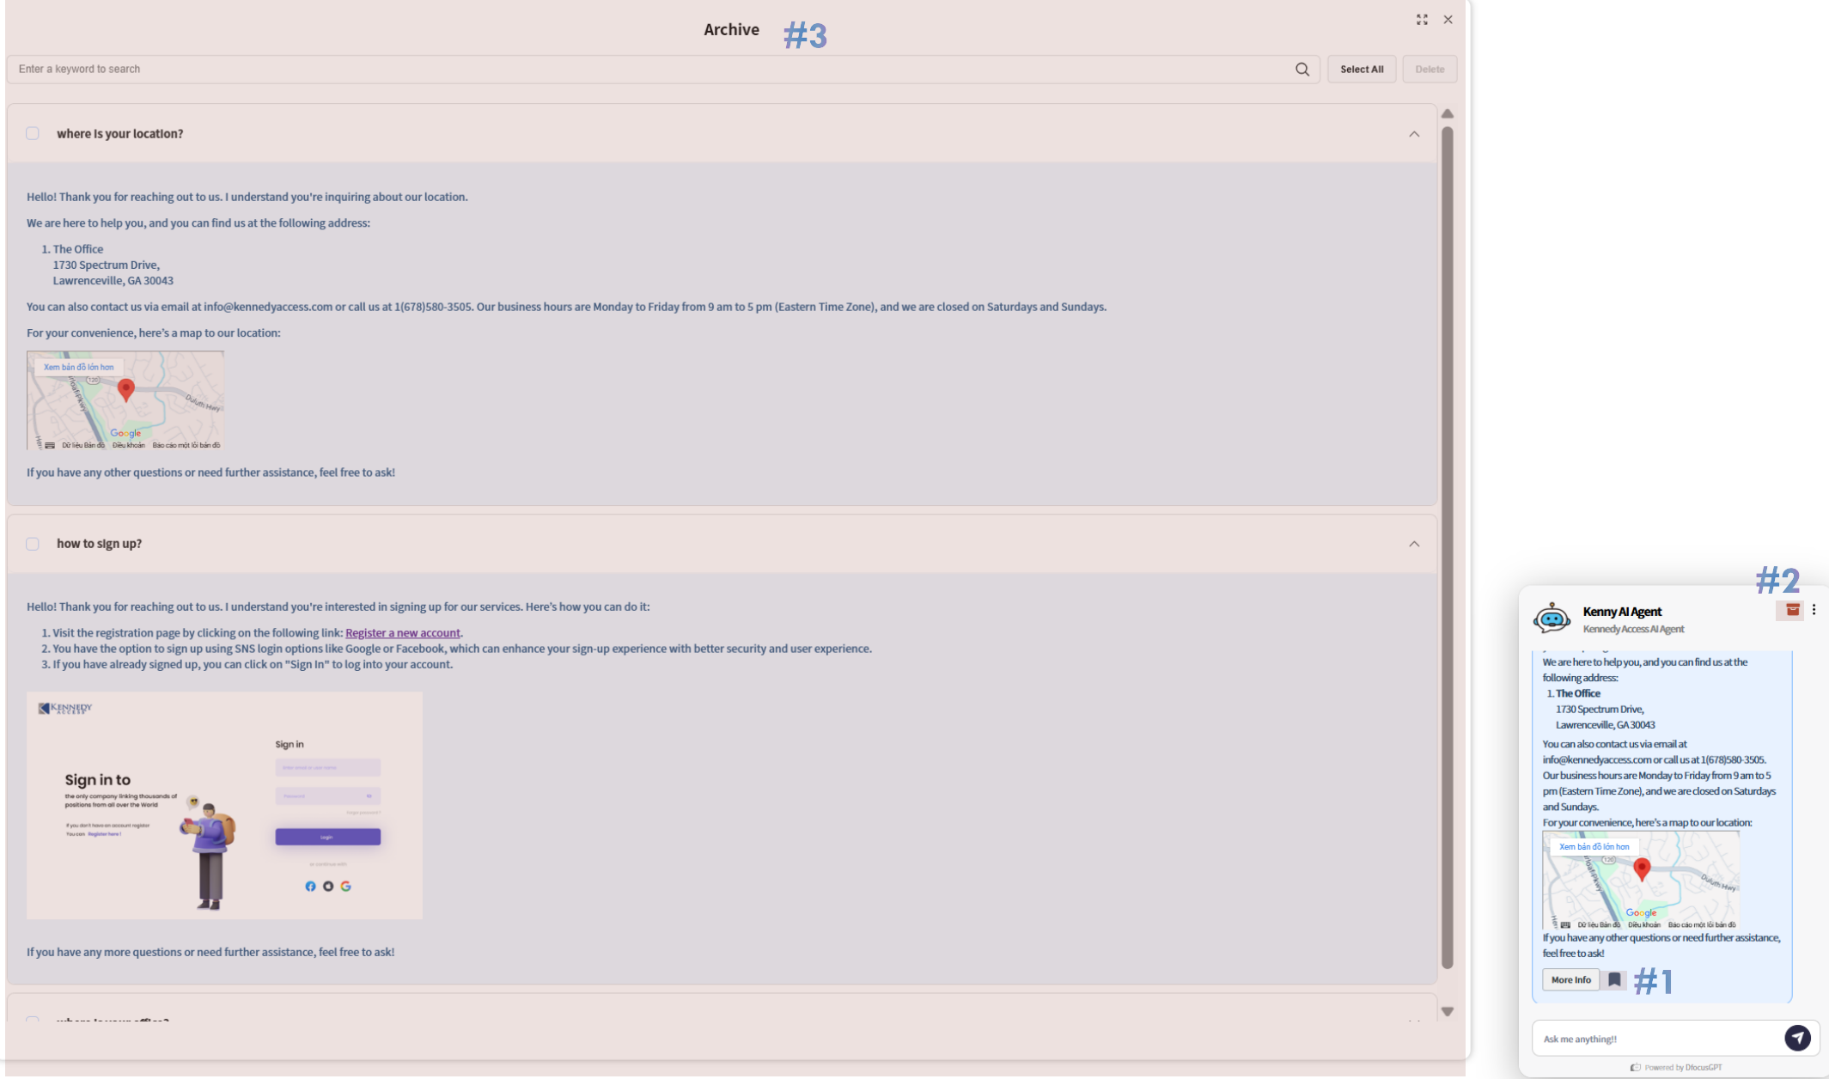Collapse the 'where is your location?' entry
This screenshot has height=1079, width=1829.
(x=1413, y=134)
